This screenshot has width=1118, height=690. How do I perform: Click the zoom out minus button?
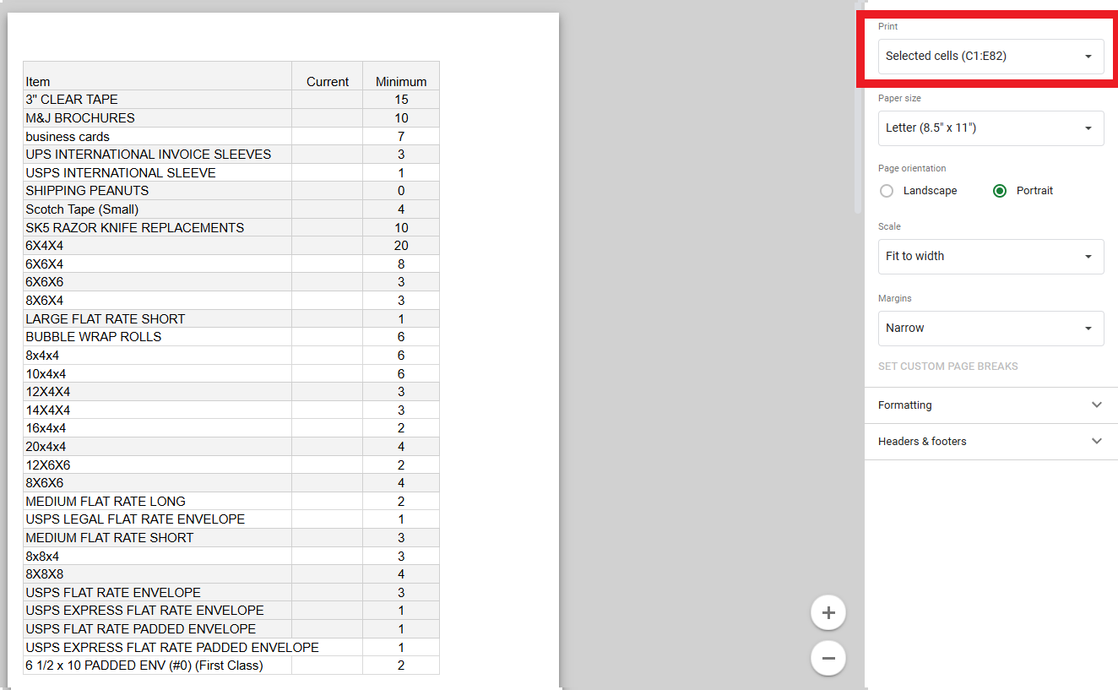pyautogui.click(x=828, y=658)
